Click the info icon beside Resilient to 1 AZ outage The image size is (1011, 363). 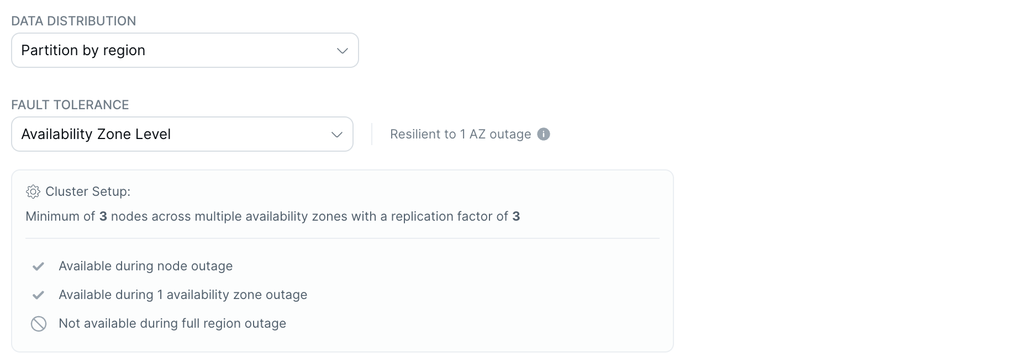tap(543, 134)
